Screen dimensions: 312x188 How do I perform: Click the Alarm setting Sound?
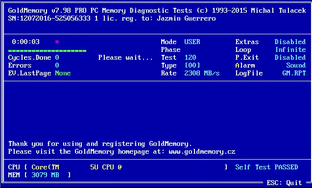[296, 65]
